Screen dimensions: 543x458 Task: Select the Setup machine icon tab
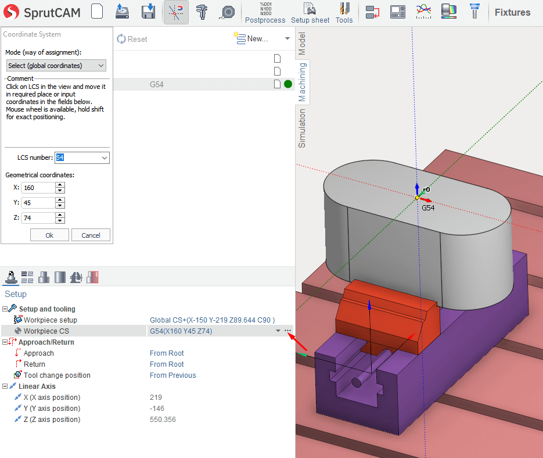click(x=10, y=277)
